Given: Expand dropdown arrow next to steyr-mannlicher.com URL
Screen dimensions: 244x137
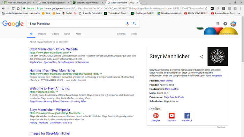Looking at the screenshot, I should click(x=71, y=53).
